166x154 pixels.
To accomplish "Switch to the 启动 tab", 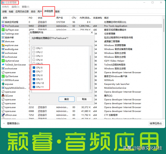I will [33, 11].
